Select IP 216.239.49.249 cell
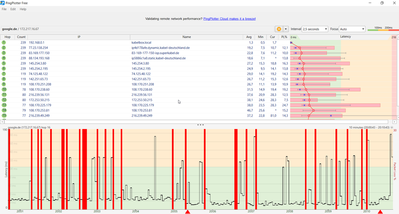This screenshot has height=214, width=399. tap(39, 115)
